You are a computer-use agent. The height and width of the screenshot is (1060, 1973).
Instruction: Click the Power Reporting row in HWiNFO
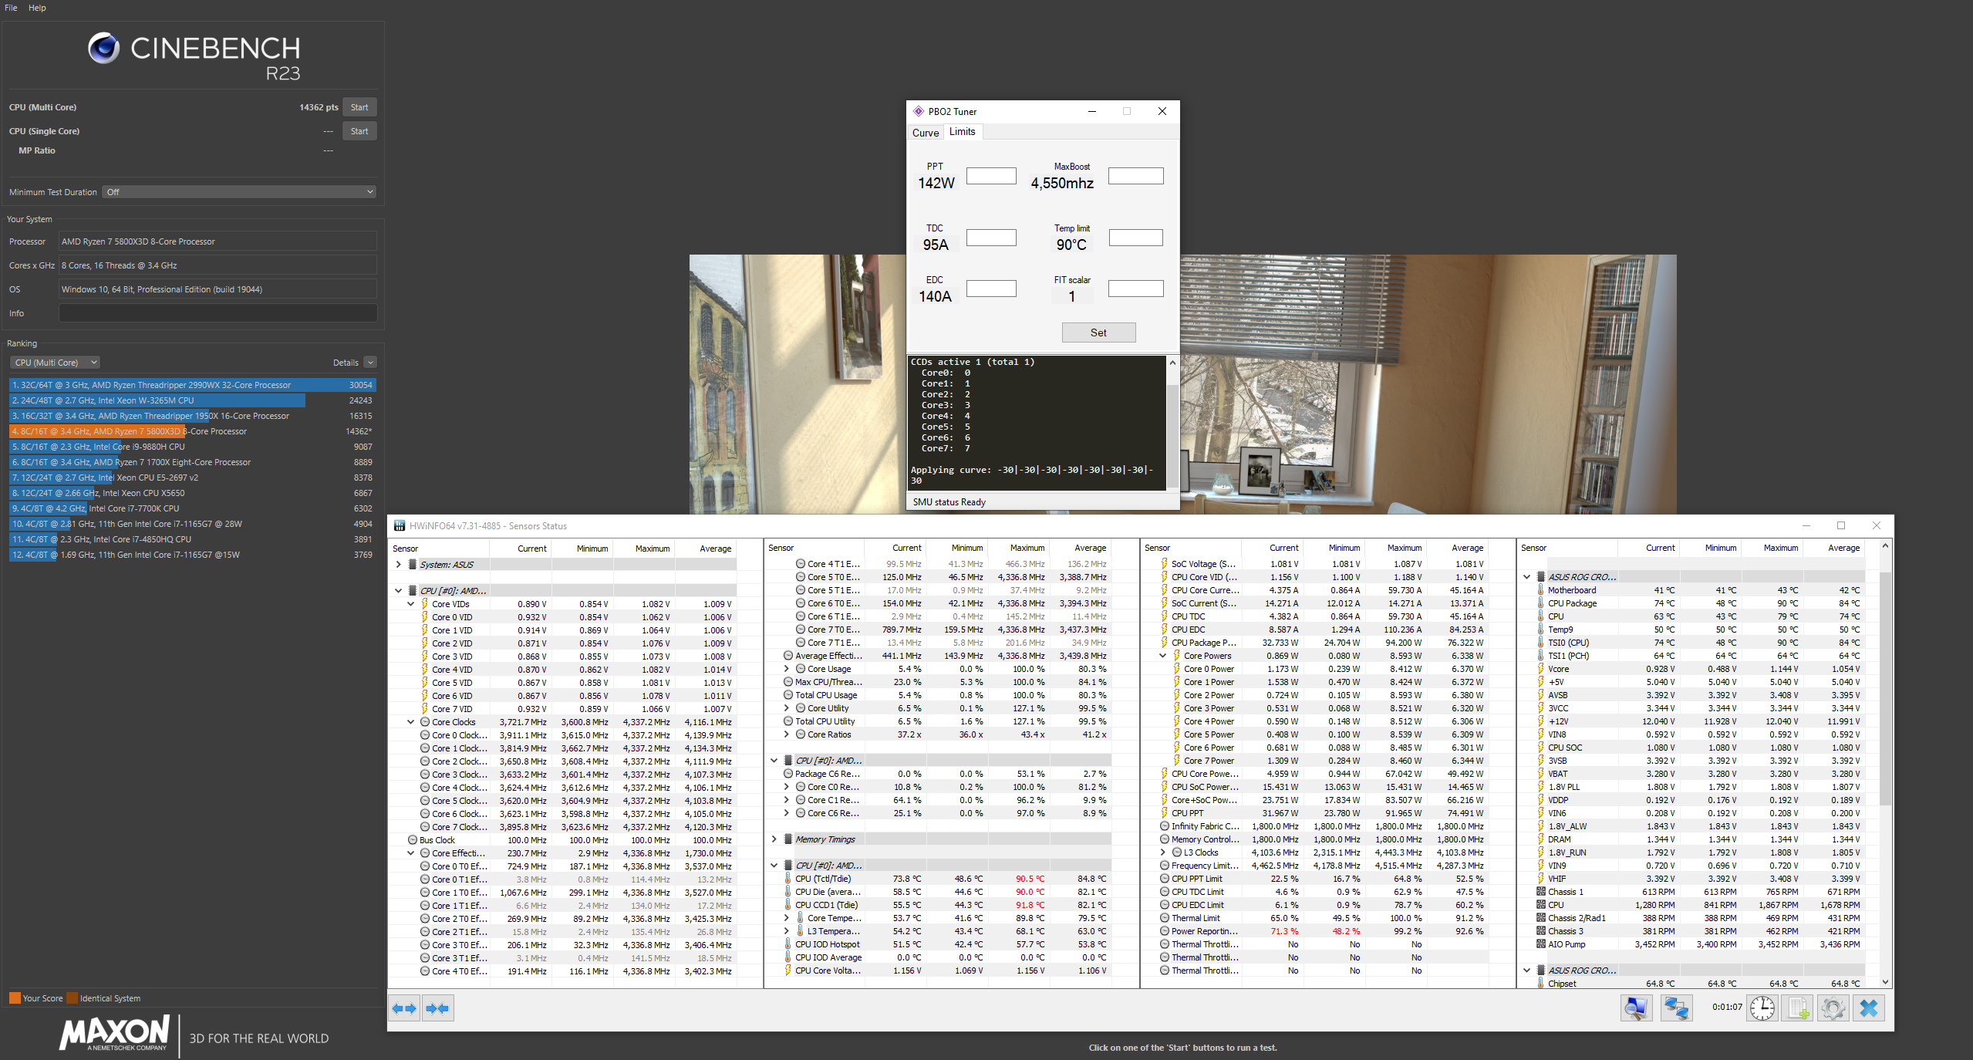1315,931
